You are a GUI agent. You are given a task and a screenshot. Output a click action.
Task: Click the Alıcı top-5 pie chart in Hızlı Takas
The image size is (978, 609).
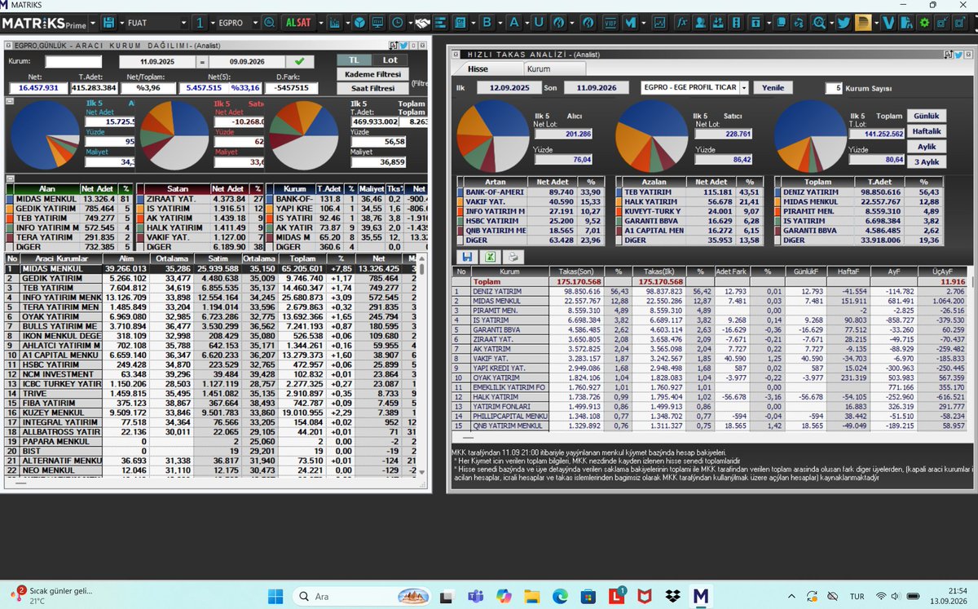493,135
